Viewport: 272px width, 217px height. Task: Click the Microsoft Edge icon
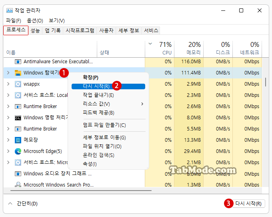(x=18, y=151)
